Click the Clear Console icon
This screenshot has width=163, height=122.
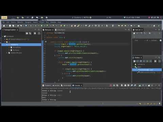tap(122, 85)
